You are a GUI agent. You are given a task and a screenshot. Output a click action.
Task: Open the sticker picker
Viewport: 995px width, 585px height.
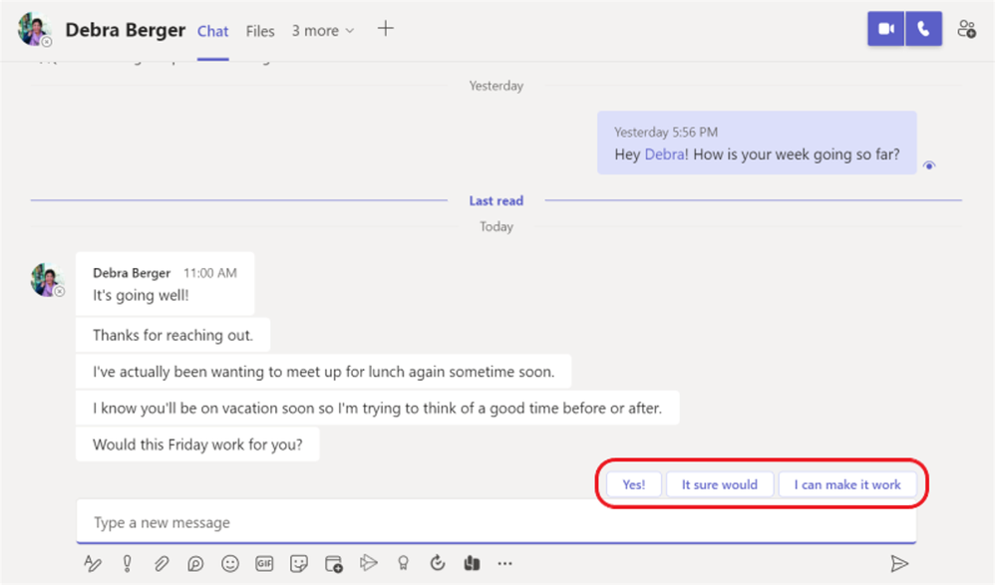pos(298,563)
